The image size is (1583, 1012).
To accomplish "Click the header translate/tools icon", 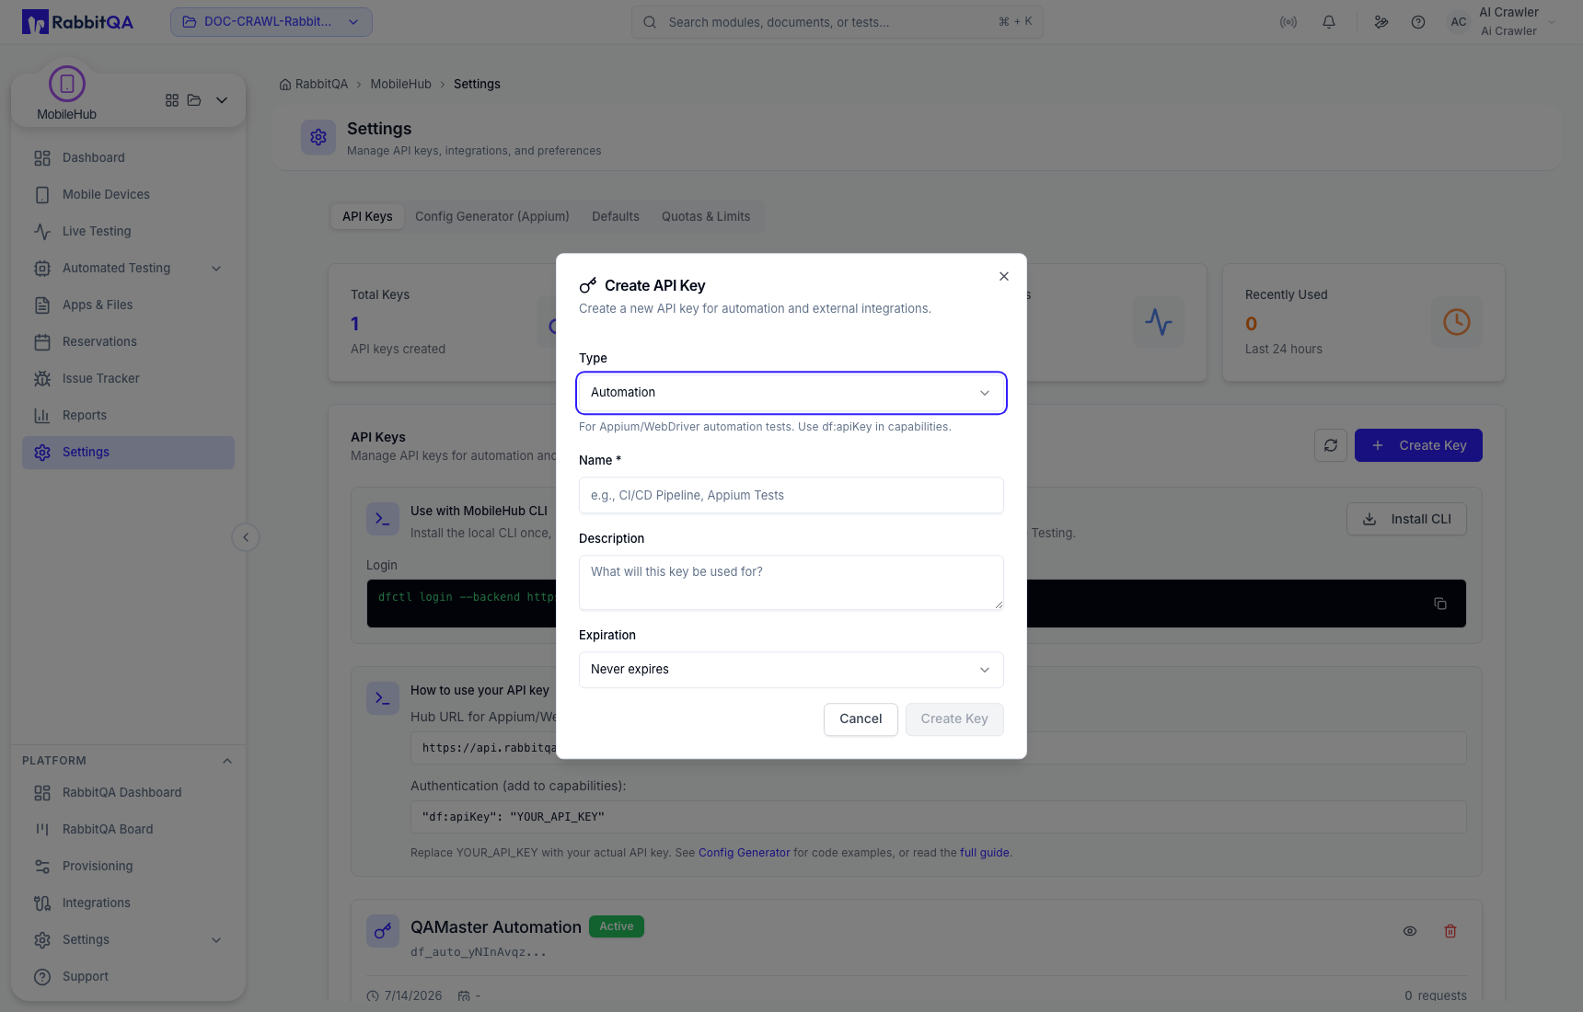I will click(x=1381, y=22).
